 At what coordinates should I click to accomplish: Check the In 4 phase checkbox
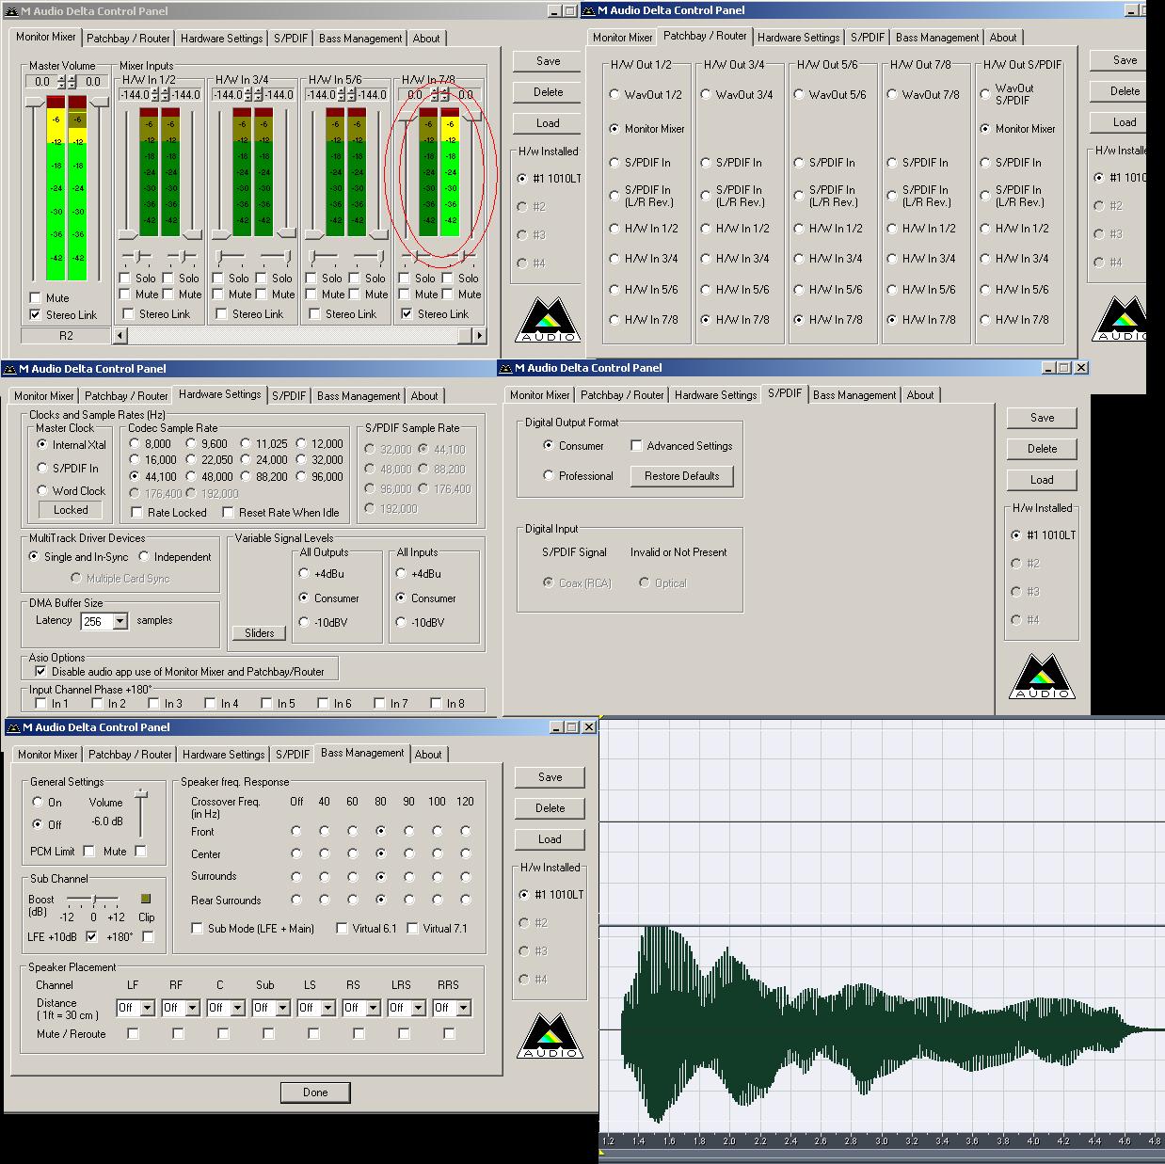tap(211, 704)
